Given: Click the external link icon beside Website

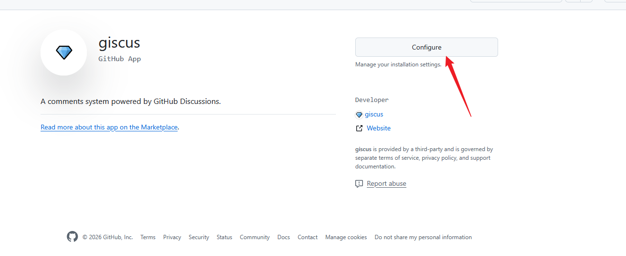Looking at the screenshot, I should coord(359,128).
